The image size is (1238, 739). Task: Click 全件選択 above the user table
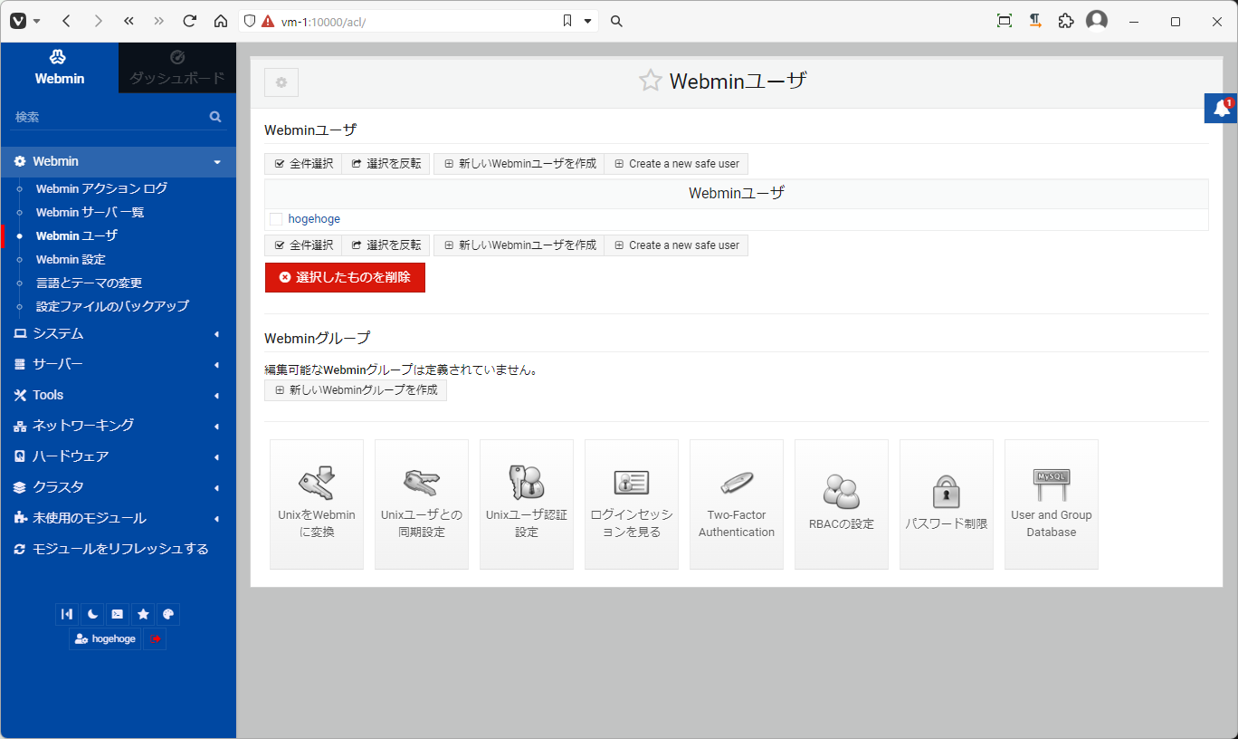[x=303, y=164]
